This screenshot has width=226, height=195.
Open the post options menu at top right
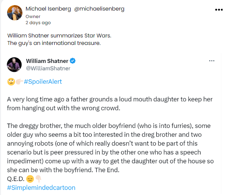click(x=219, y=10)
